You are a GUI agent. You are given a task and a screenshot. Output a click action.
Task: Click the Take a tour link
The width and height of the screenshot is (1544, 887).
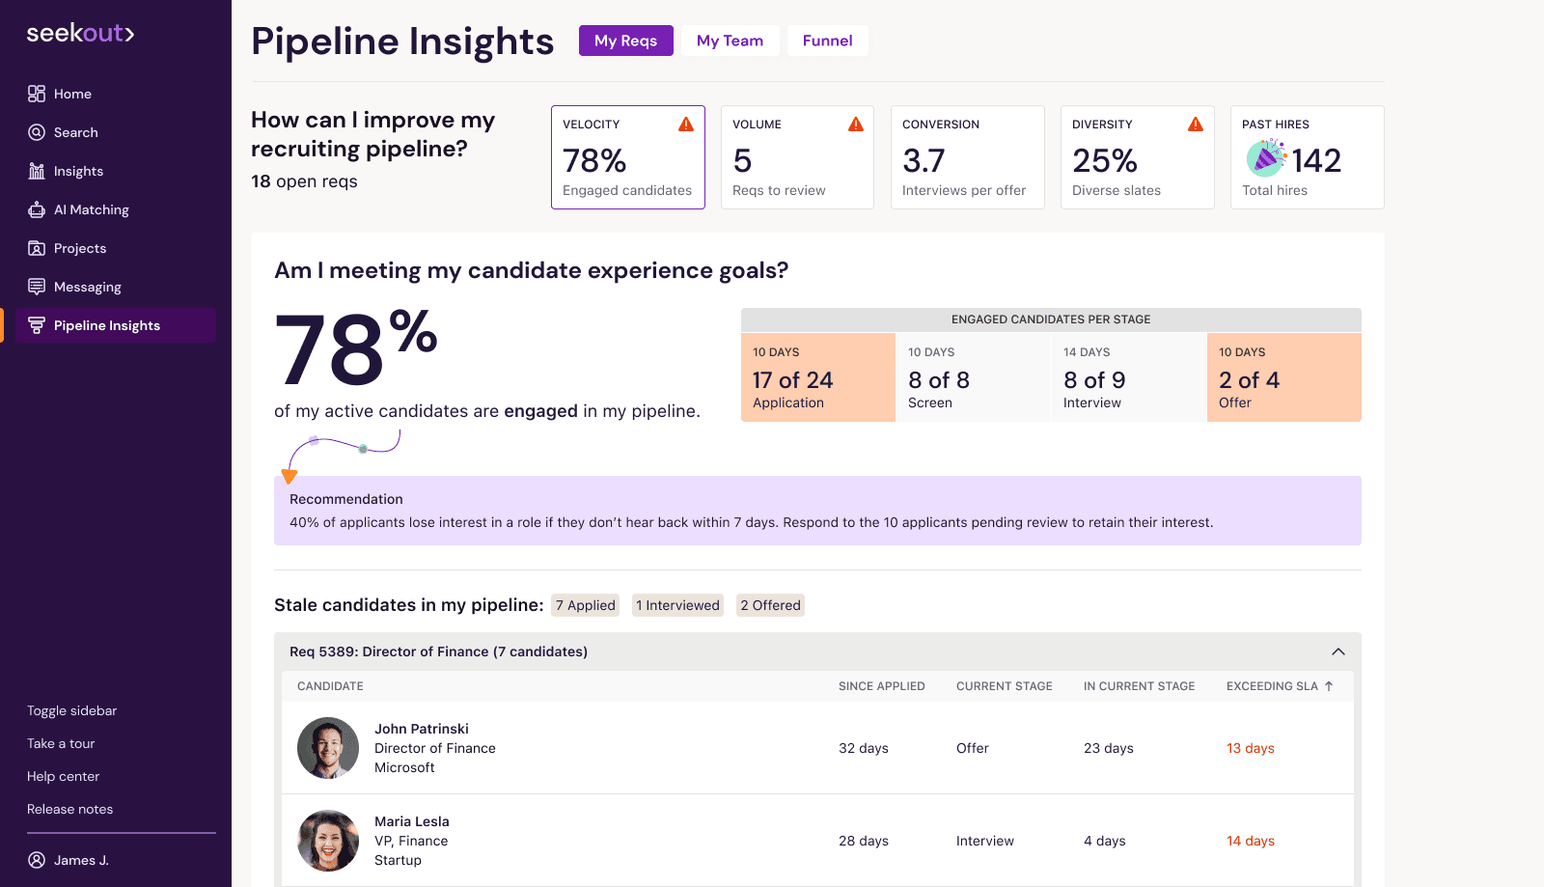pyautogui.click(x=60, y=743)
